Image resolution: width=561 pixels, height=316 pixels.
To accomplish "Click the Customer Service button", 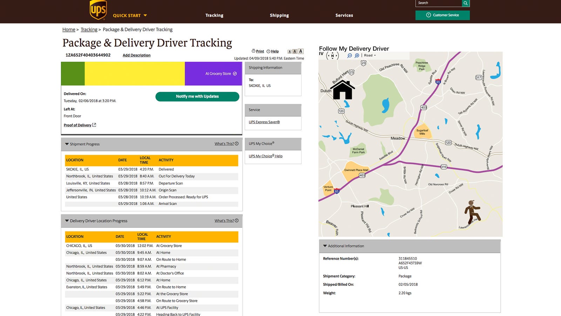I will (x=442, y=15).
